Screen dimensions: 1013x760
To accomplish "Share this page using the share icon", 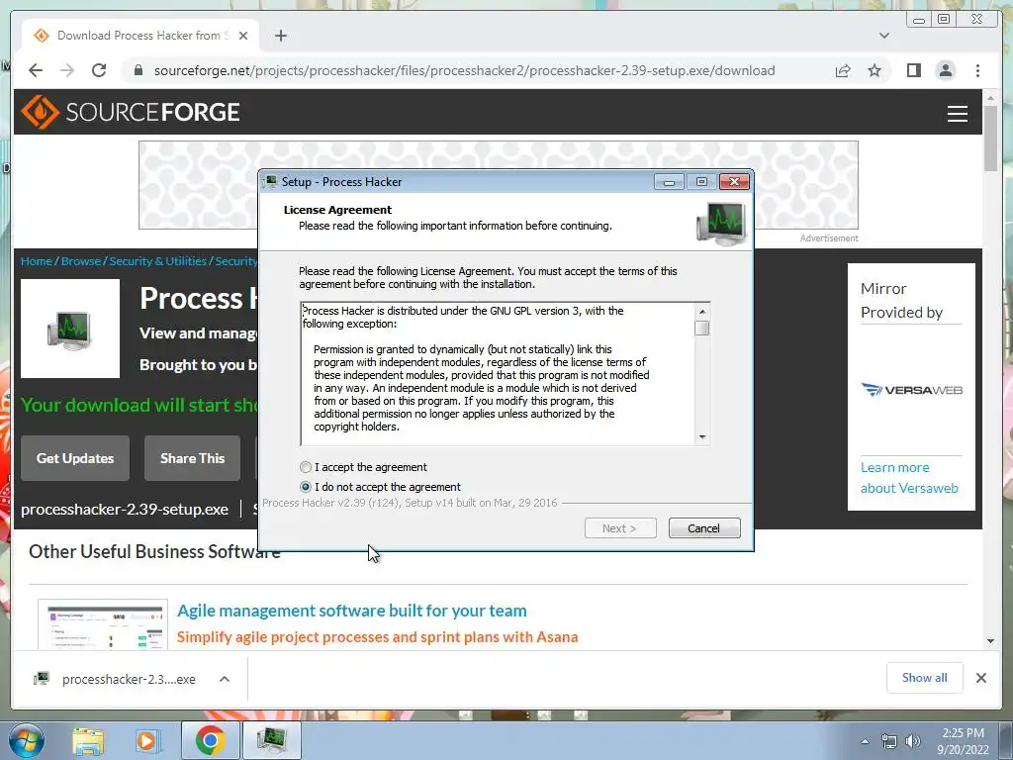I will click(843, 70).
